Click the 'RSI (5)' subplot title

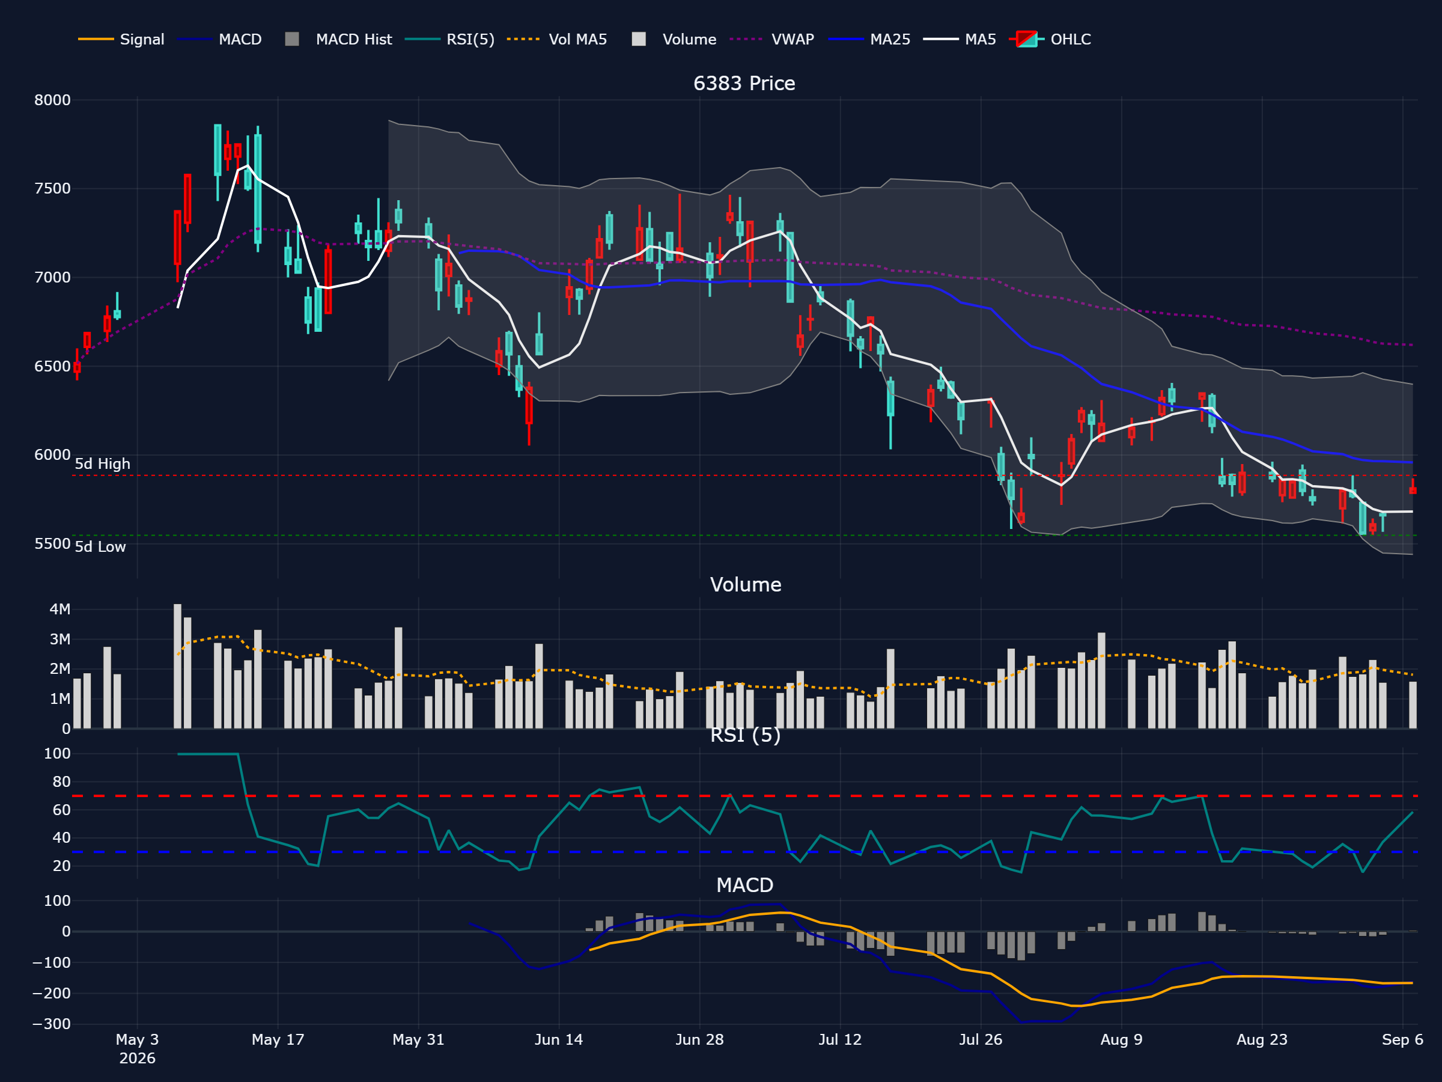tap(745, 735)
